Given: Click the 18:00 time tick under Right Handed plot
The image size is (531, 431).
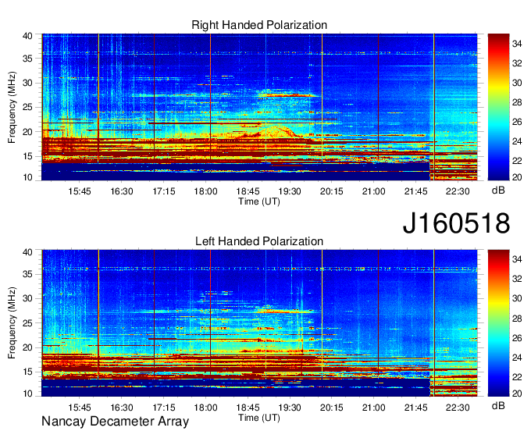Looking at the screenshot, I should (x=205, y=191).
